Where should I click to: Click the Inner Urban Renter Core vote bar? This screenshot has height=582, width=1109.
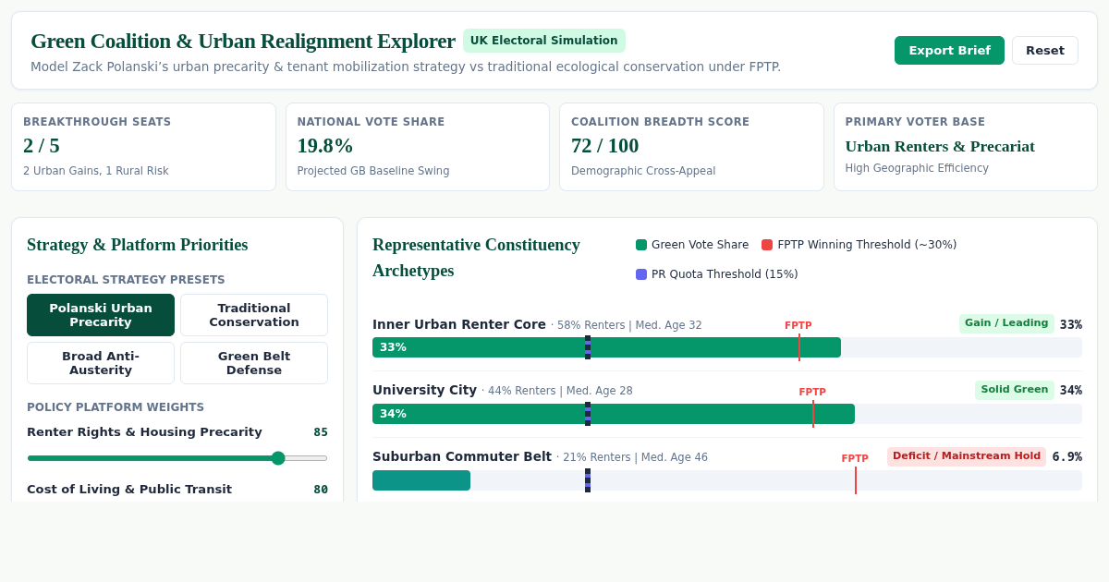[606, 347]
